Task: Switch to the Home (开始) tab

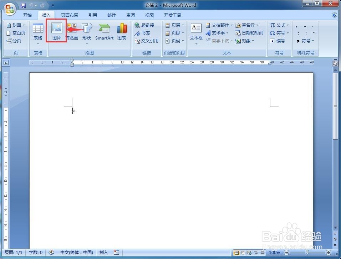Action: tap(27, 15)
